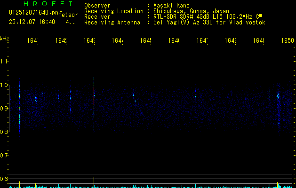
Task: Click the yellow peak in bottom intensity strip
Action: coord(278,184)
